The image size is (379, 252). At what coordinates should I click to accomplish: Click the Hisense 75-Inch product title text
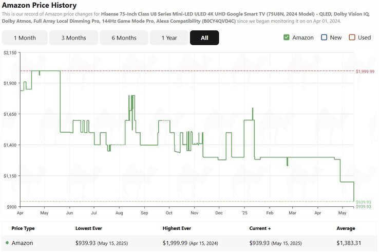(186, 17)
